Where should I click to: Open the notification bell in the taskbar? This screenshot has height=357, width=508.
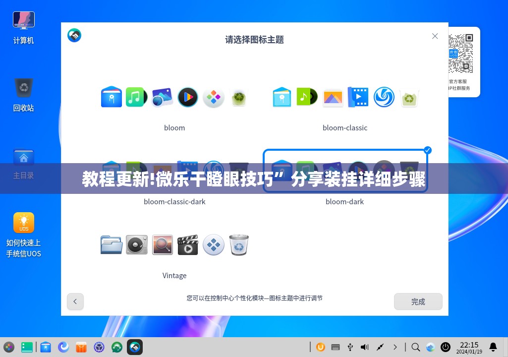pyautogui.click(x=493, y=347)
